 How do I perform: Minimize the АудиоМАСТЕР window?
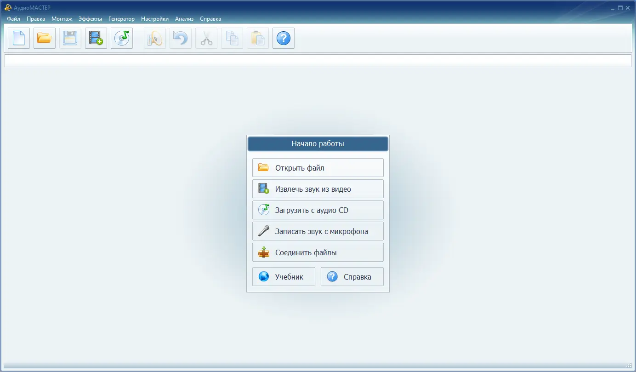pyautogui.click(x=613, y=8)
